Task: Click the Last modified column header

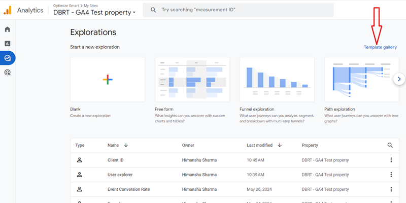Action: (259, 145)
